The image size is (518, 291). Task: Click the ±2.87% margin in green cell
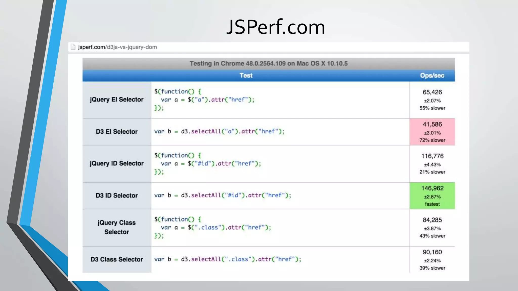click(432, 197)
